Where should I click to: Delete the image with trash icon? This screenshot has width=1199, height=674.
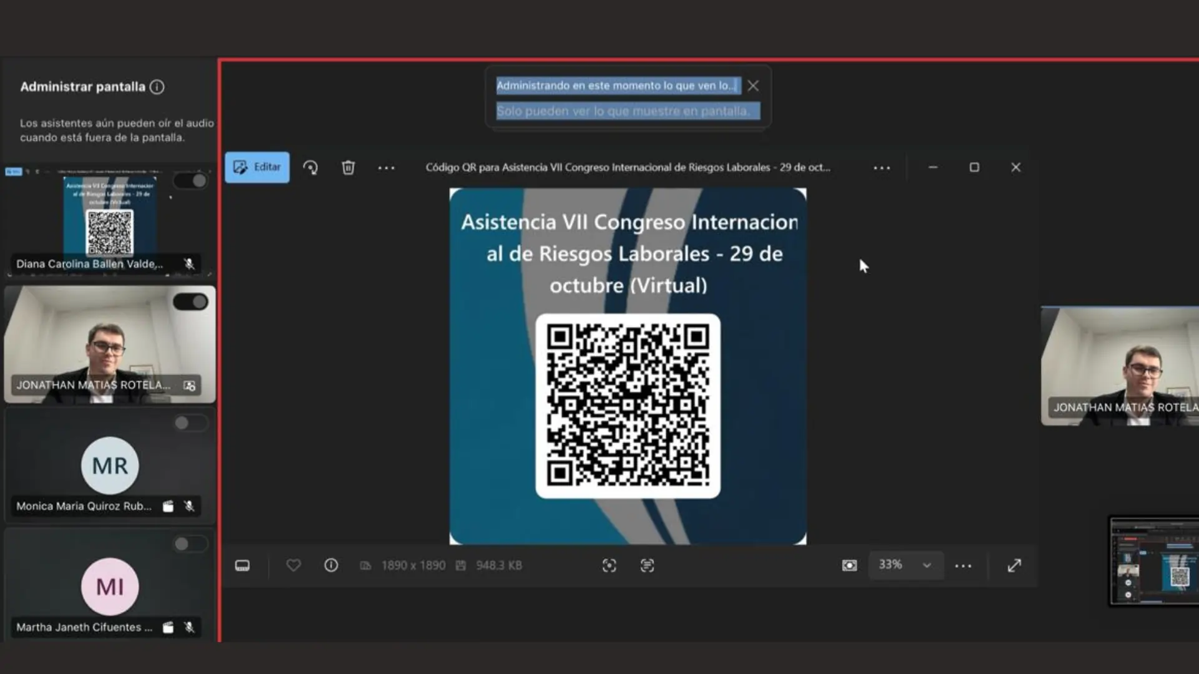pos(348,167)
